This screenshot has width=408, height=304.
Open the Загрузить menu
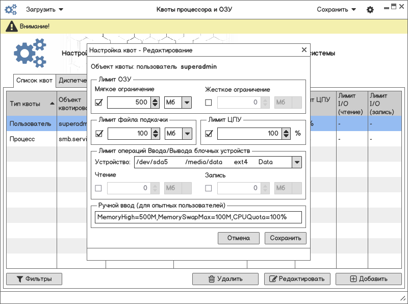pos(45,10)
